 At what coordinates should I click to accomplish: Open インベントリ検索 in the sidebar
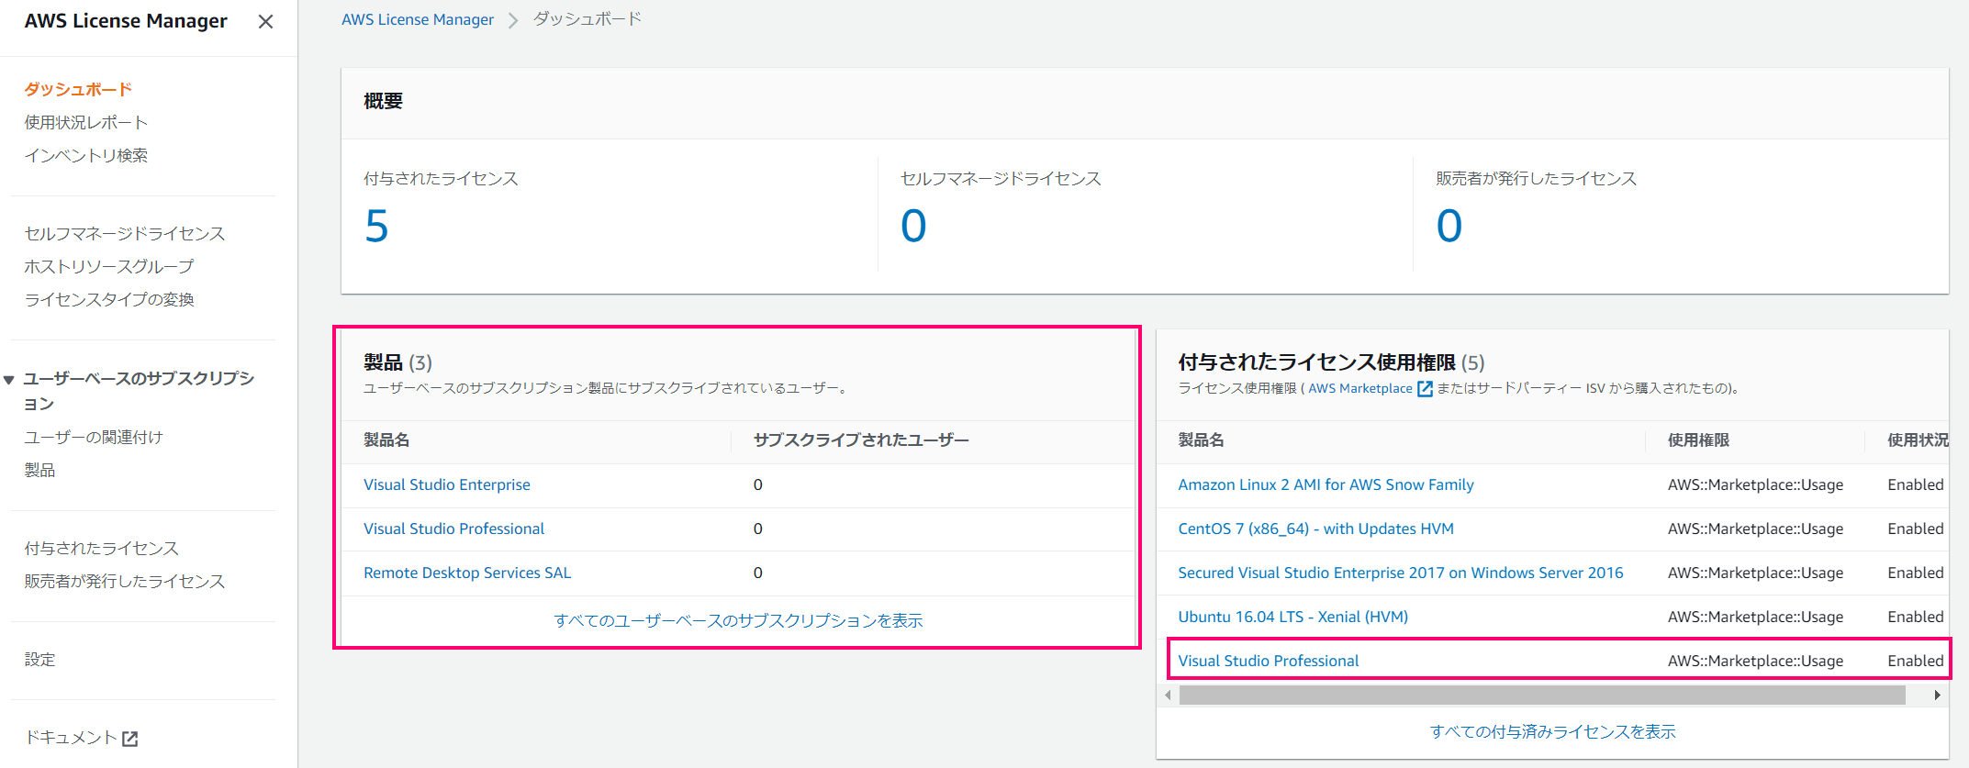[x=86, y=155]
